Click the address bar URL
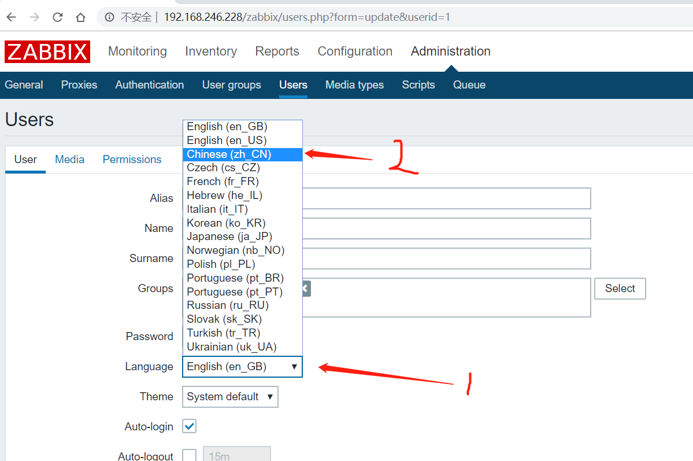The image size is (693, 461). [x=307, y=17]
